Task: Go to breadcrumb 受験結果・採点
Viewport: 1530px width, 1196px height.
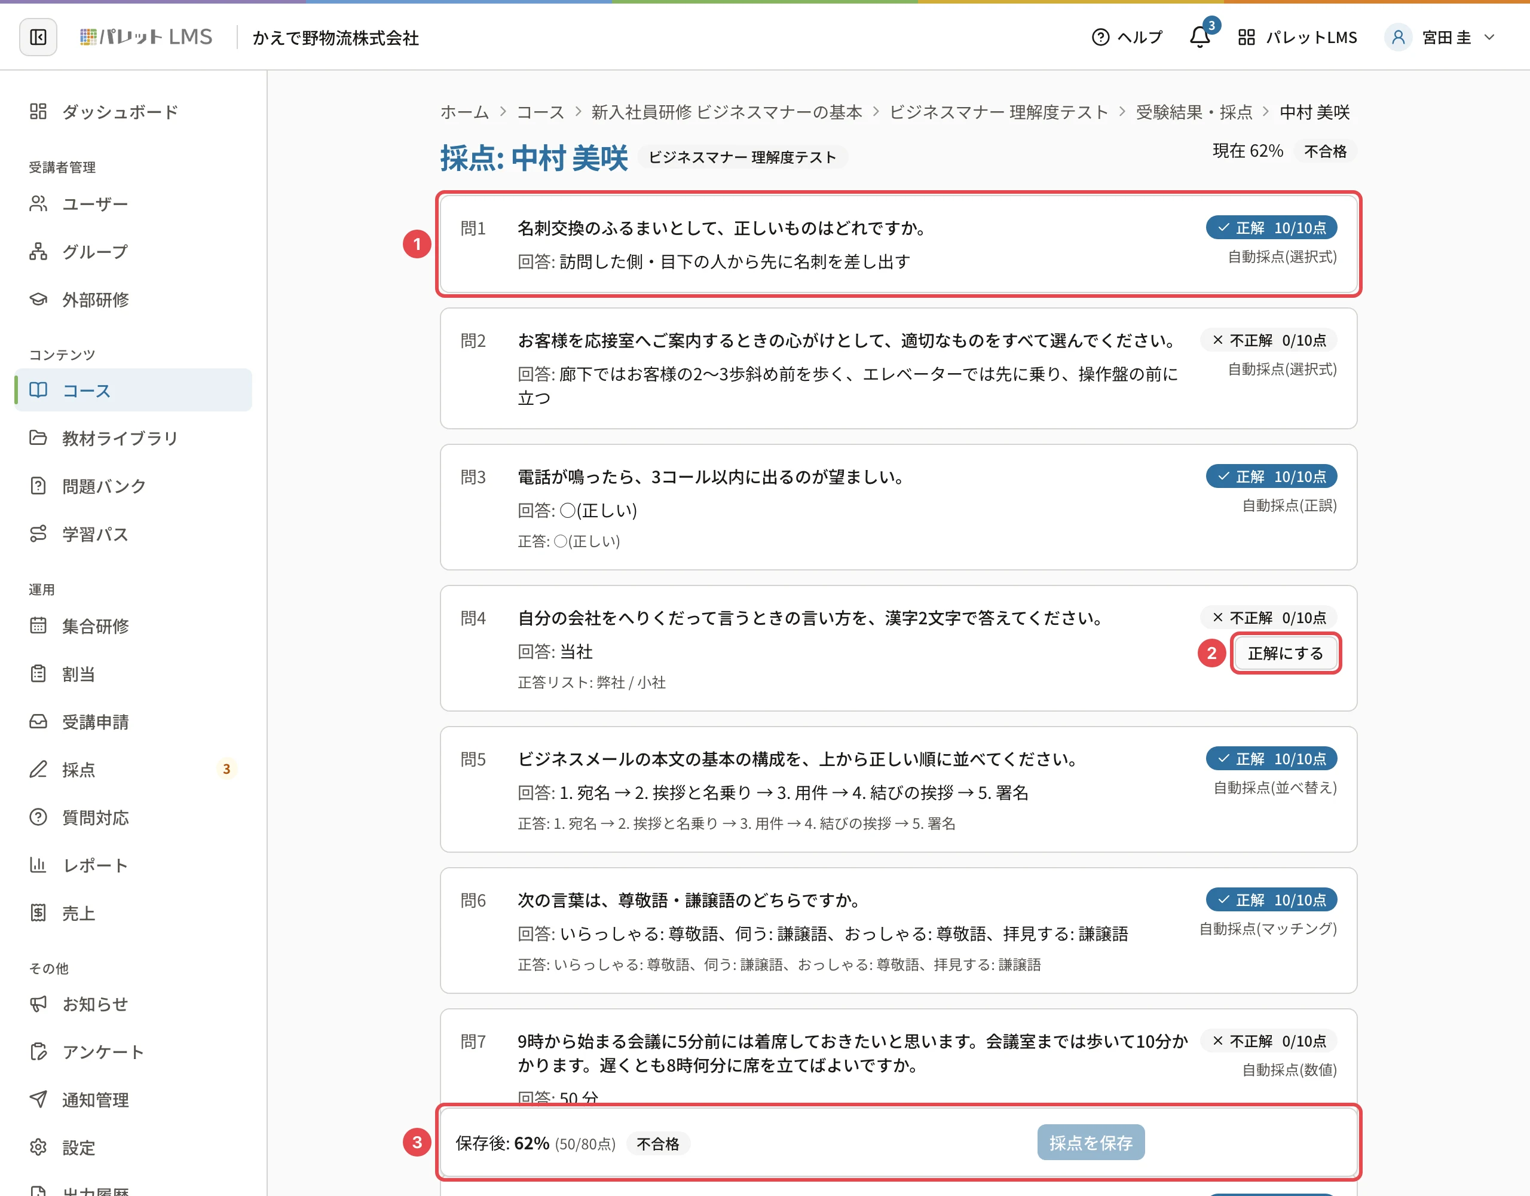Action: (x=1194, y=112)
